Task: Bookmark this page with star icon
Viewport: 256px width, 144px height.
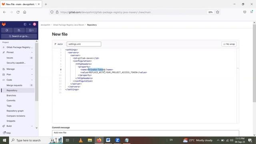Action: (218, 12)
